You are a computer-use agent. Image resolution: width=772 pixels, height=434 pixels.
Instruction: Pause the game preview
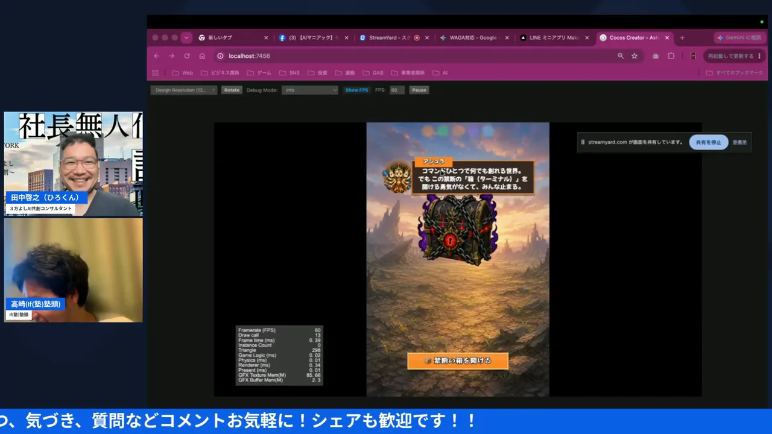pos(419,90)
